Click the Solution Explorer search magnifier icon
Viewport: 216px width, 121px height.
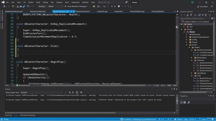click(x=212, y=18)
